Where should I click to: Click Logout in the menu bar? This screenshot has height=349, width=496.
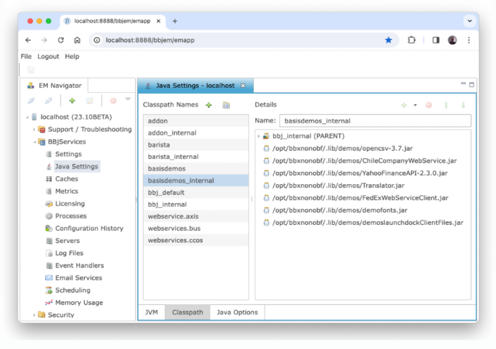tap(48, 56)
